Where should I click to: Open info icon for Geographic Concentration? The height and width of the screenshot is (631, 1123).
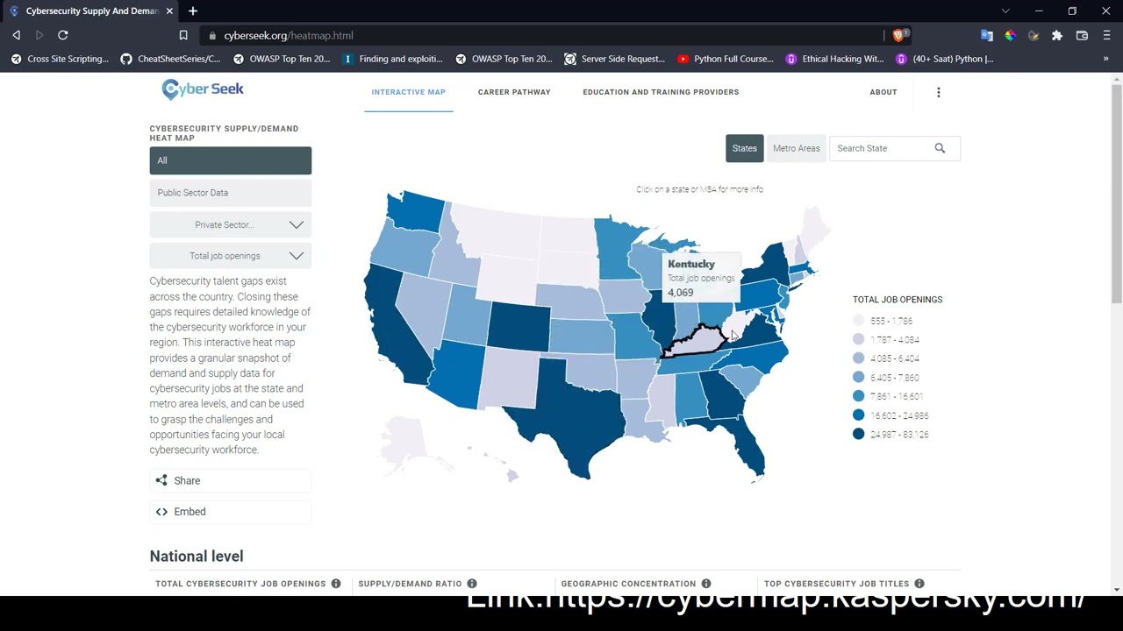705,584
